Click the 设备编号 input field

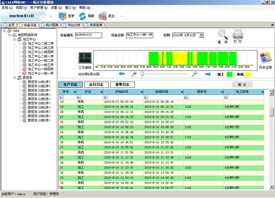(89, 35)
